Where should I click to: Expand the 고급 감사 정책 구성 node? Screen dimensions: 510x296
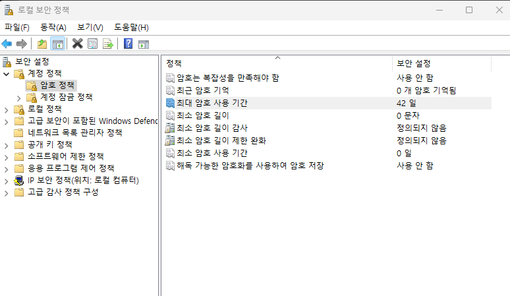click(6, 193)
